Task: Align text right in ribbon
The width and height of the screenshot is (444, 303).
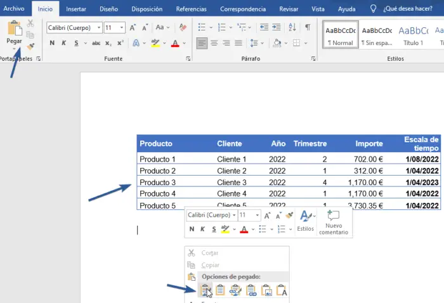Action: [226, 43]
